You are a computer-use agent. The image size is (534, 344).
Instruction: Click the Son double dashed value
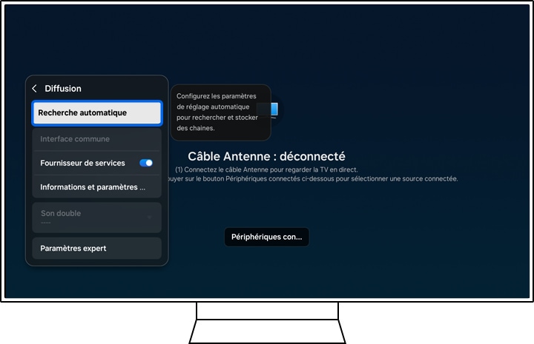[46, 222]
